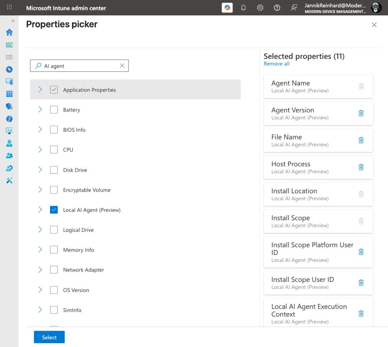Uncheck Local AI Agent (Preview) checkbox

(x=54, y=210)
